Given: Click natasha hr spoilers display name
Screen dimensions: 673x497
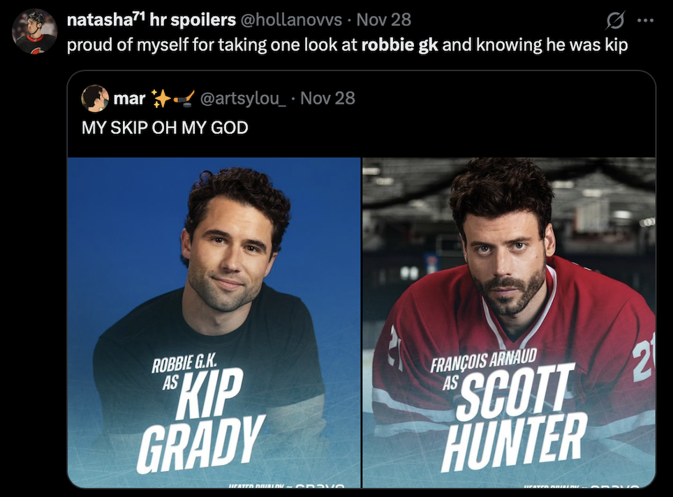Looking at the screenshot, I should click(x=151, y=20).
